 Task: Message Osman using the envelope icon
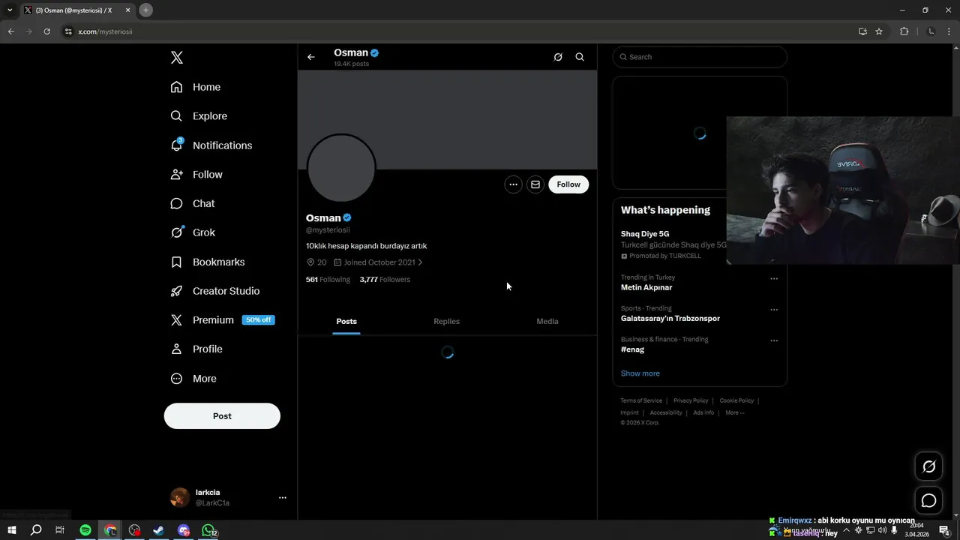click(x=535, y=184)
